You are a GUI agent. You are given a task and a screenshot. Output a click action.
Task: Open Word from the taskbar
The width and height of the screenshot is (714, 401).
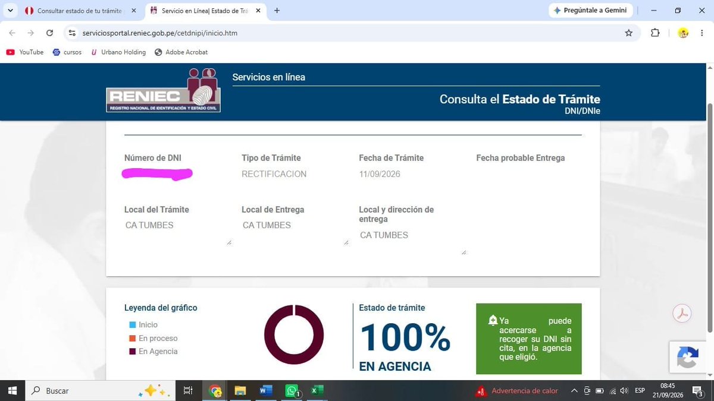(266, 390)
